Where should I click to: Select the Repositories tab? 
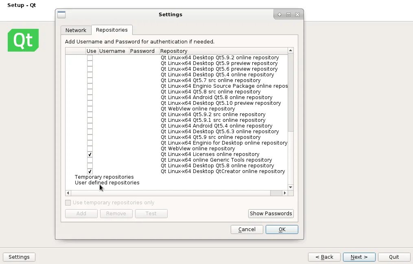click(111, 30)
